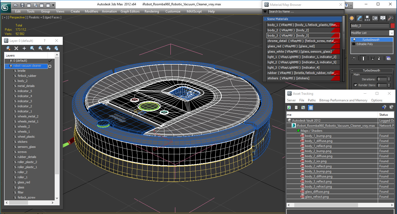Select body_2_ior.png asset row

(x=316, y=161)
